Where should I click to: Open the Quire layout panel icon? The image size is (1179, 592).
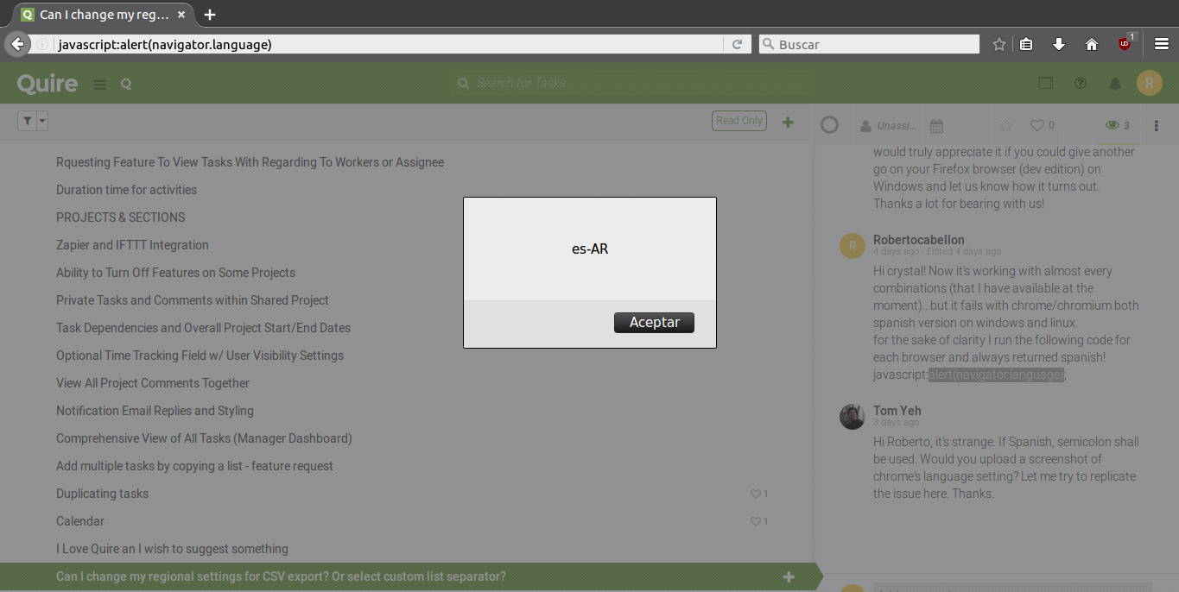pyautogui.click(x=1046, y=83)
